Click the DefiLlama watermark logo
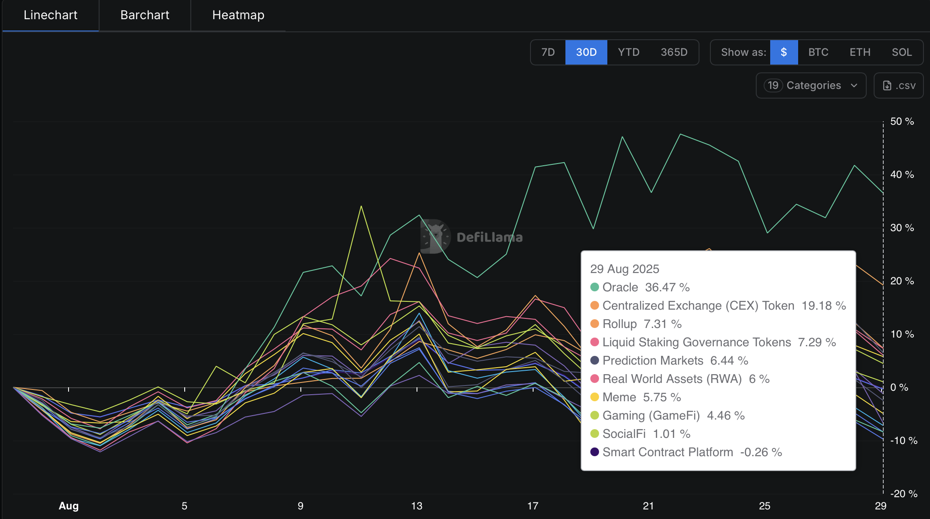 435,236
